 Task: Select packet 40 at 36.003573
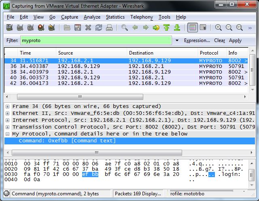click(126, 77)
